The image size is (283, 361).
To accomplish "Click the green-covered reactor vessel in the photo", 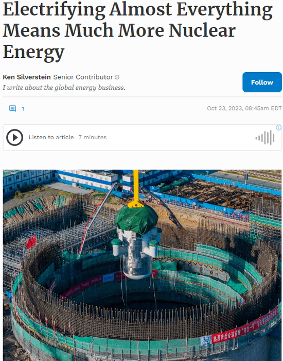I will 136,242.
